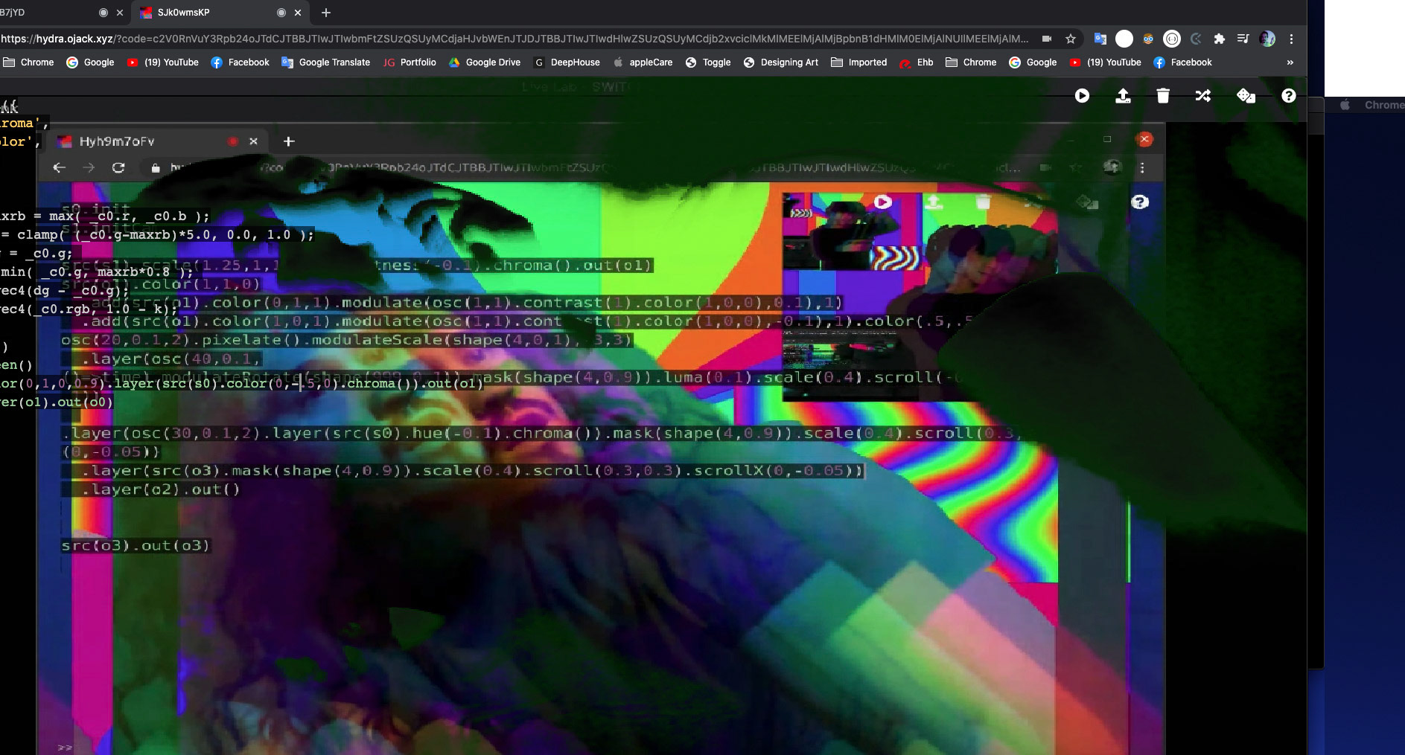
Task: Open Hydra help with the question mark icon
Action: (1289, 96)
